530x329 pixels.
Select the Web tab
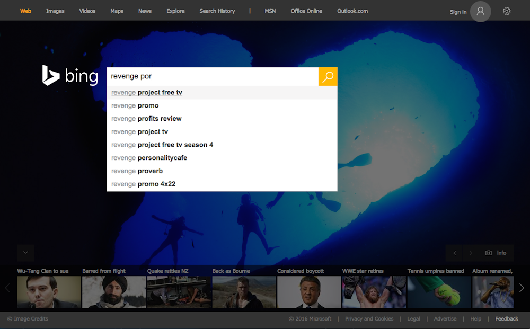pos(25,11)
